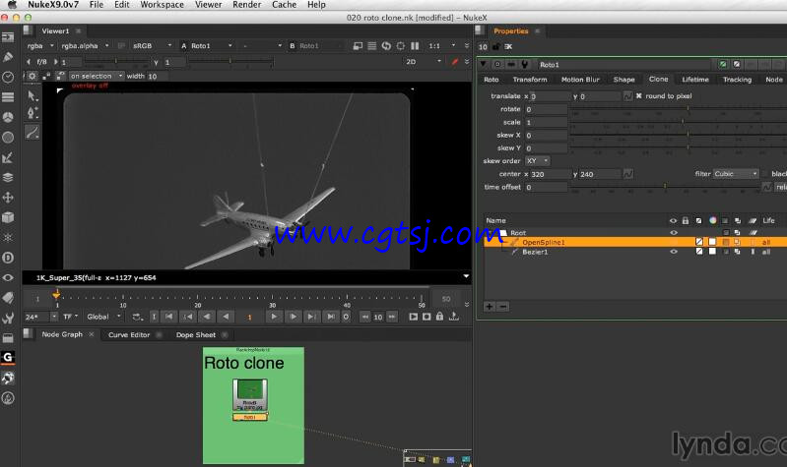Screen dimensions: 787x467
Task: Click the plus add layer button
Action: coord(490,306)
